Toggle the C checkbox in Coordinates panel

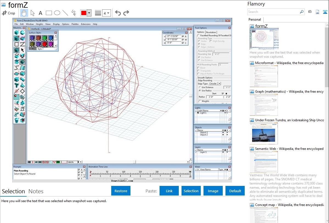183,43
